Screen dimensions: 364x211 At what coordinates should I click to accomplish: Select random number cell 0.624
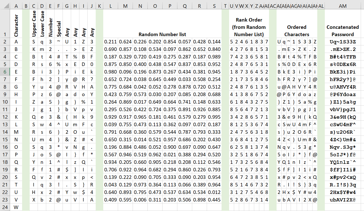[x=125, y=42]
